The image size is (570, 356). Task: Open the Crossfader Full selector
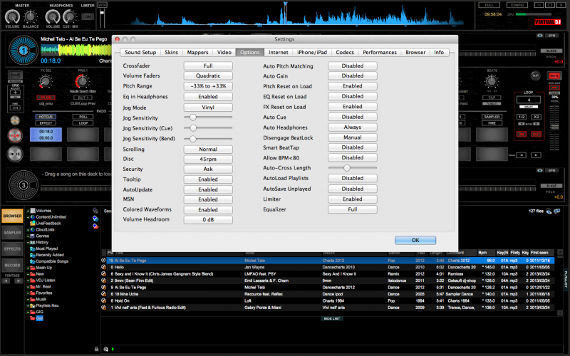(x=208, y=66)
